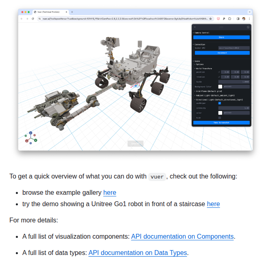Check the hide checkbox
Image resolution: width=262 pixels, height=257 pixels.
coord(220,118)
